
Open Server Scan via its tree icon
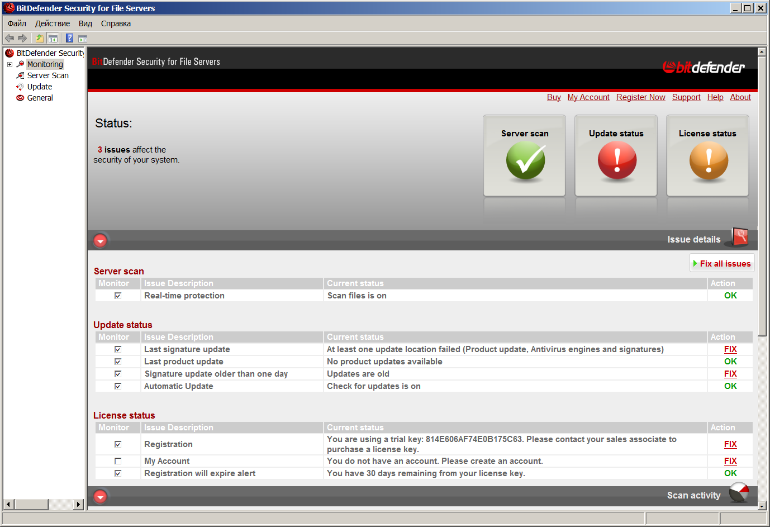(x=20, y=75)
